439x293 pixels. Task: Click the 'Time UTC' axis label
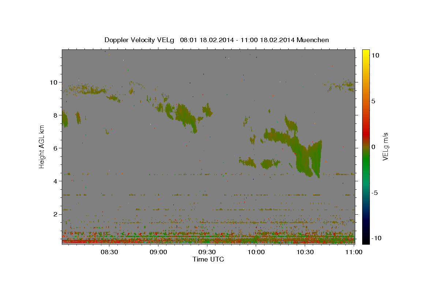(x=208, y=259)
